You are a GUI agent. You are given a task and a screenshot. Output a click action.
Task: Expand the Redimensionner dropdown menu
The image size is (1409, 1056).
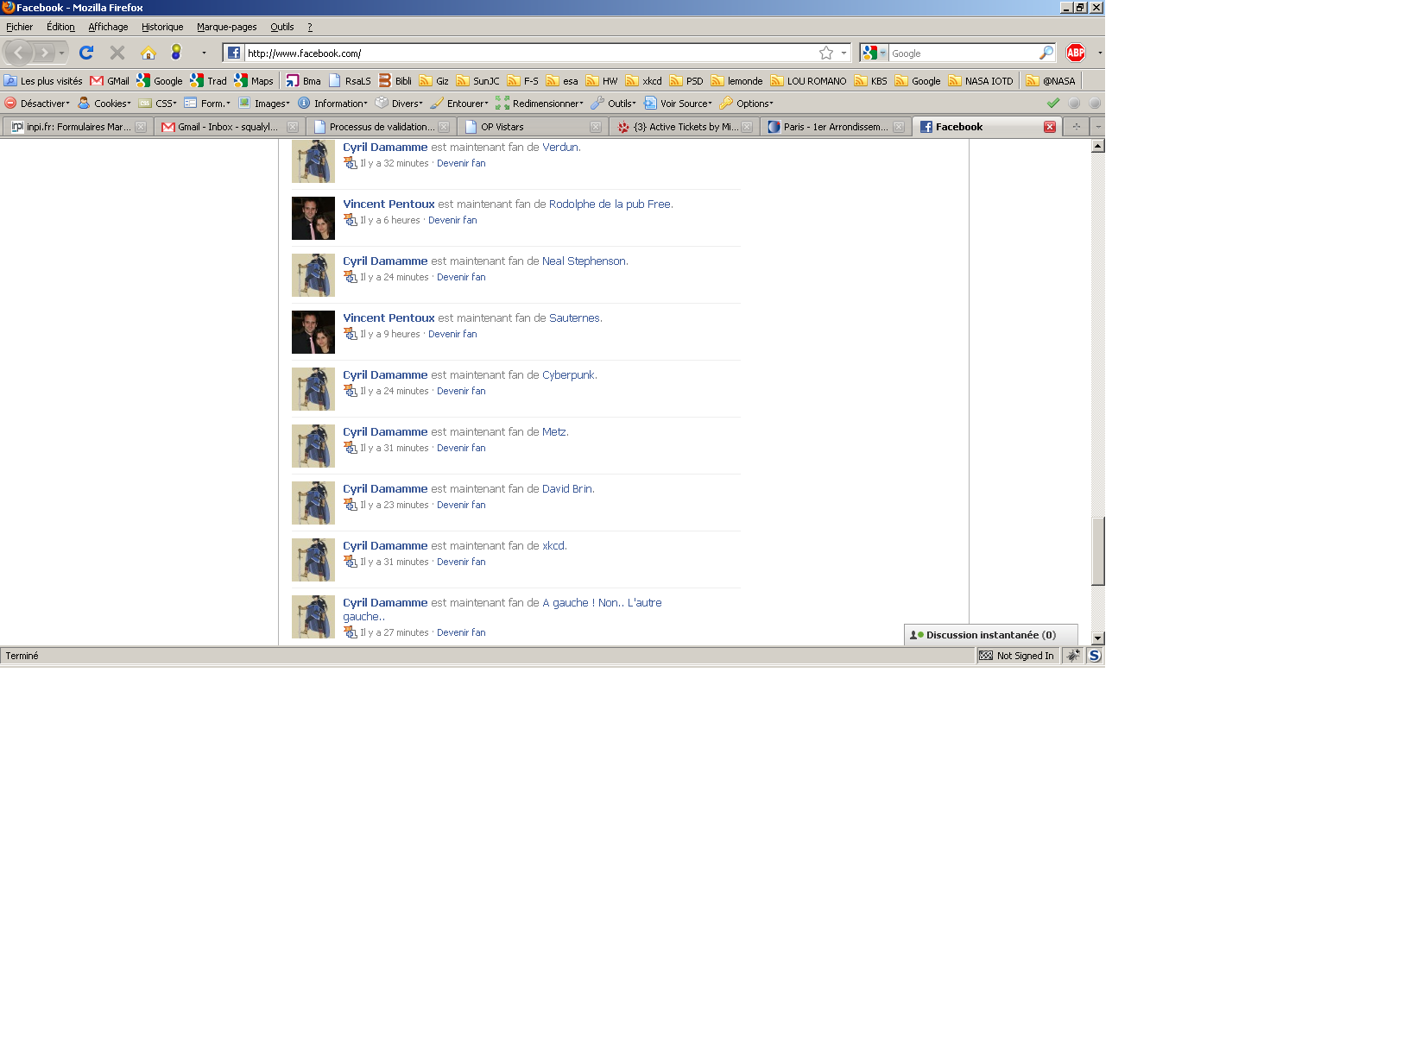click(x=540, y=104)
